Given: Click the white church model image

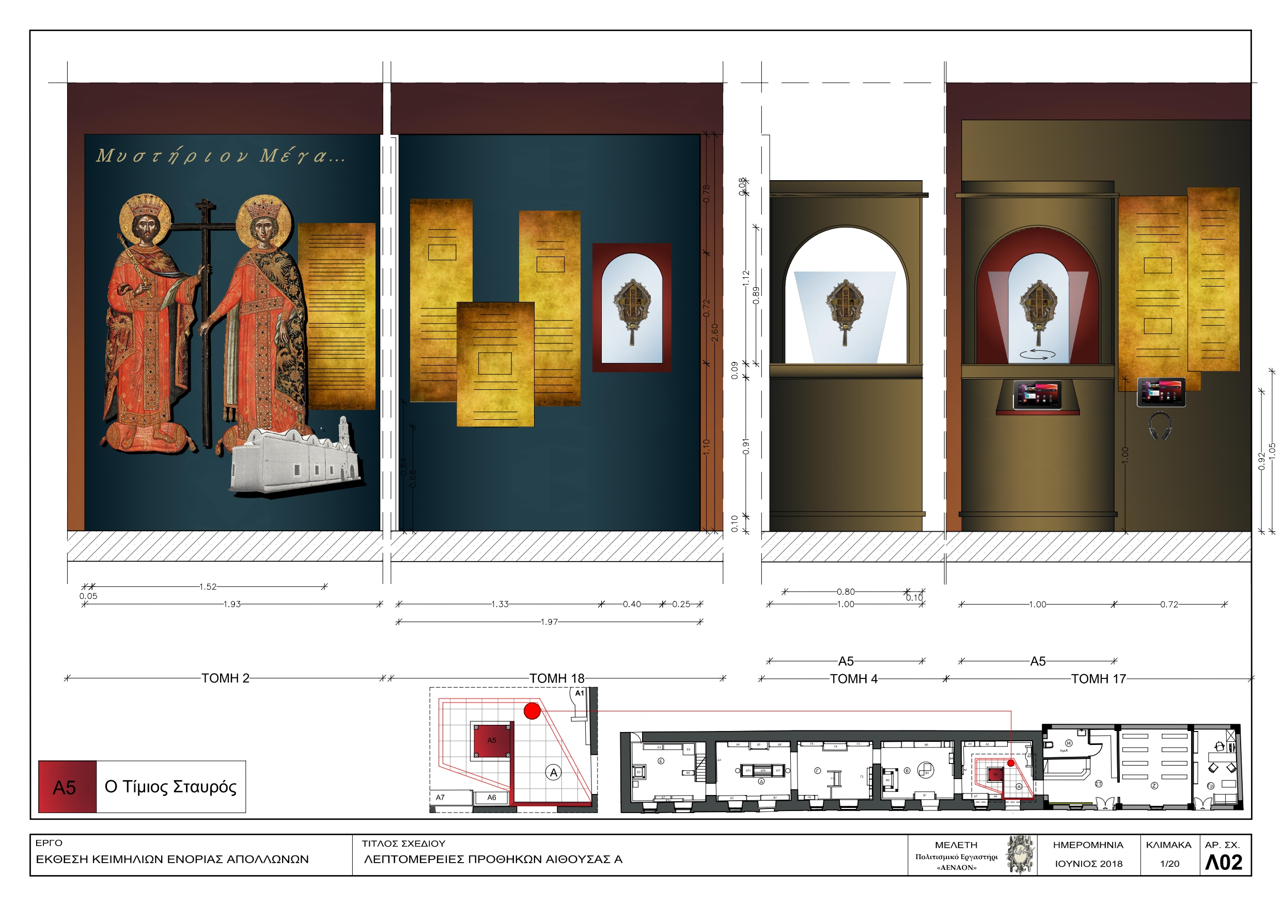Looking at the screenshot, I should (296, 460).
